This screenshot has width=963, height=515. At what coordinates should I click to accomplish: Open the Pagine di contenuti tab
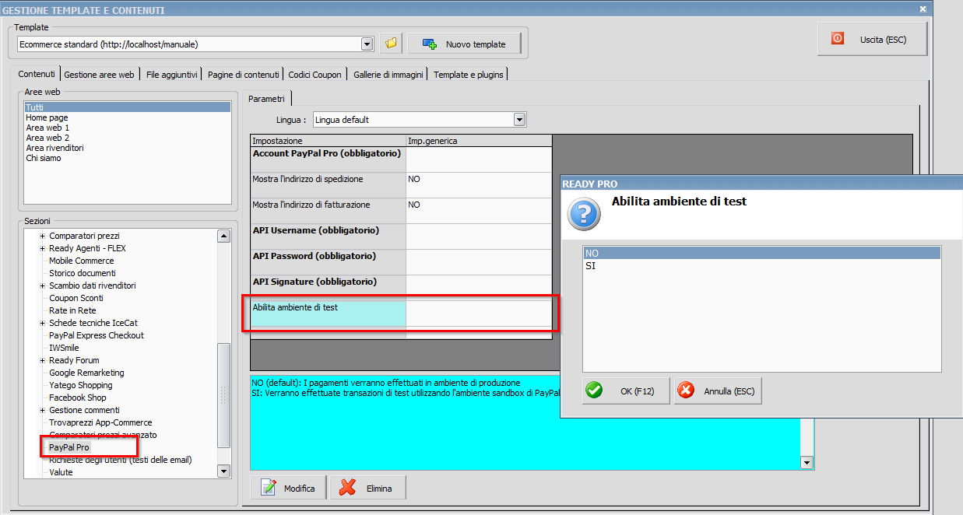point(243,75)
